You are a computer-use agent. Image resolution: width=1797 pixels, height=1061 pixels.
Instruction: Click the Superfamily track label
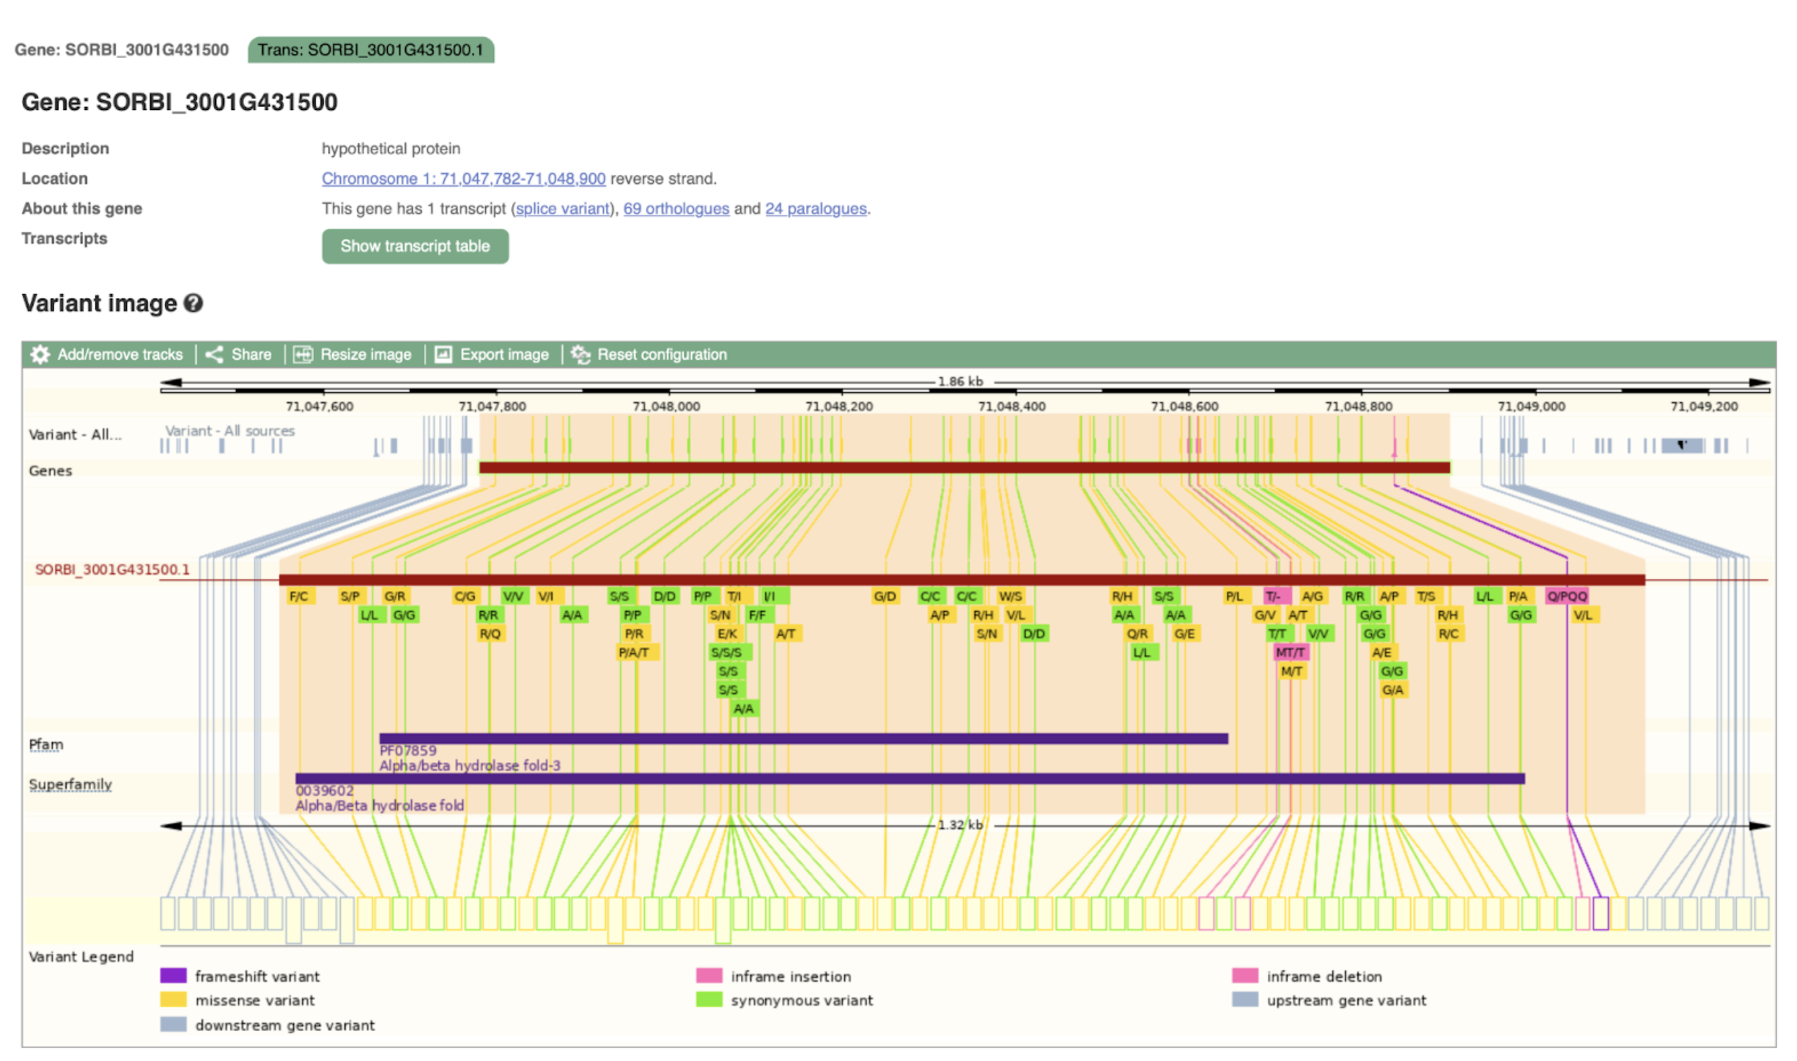70,785
